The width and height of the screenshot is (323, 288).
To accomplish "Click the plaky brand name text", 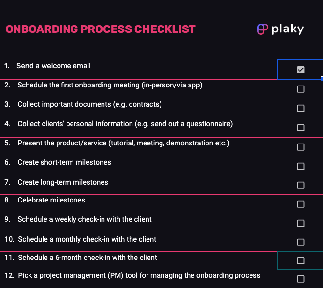I will [x=287, y=29].
